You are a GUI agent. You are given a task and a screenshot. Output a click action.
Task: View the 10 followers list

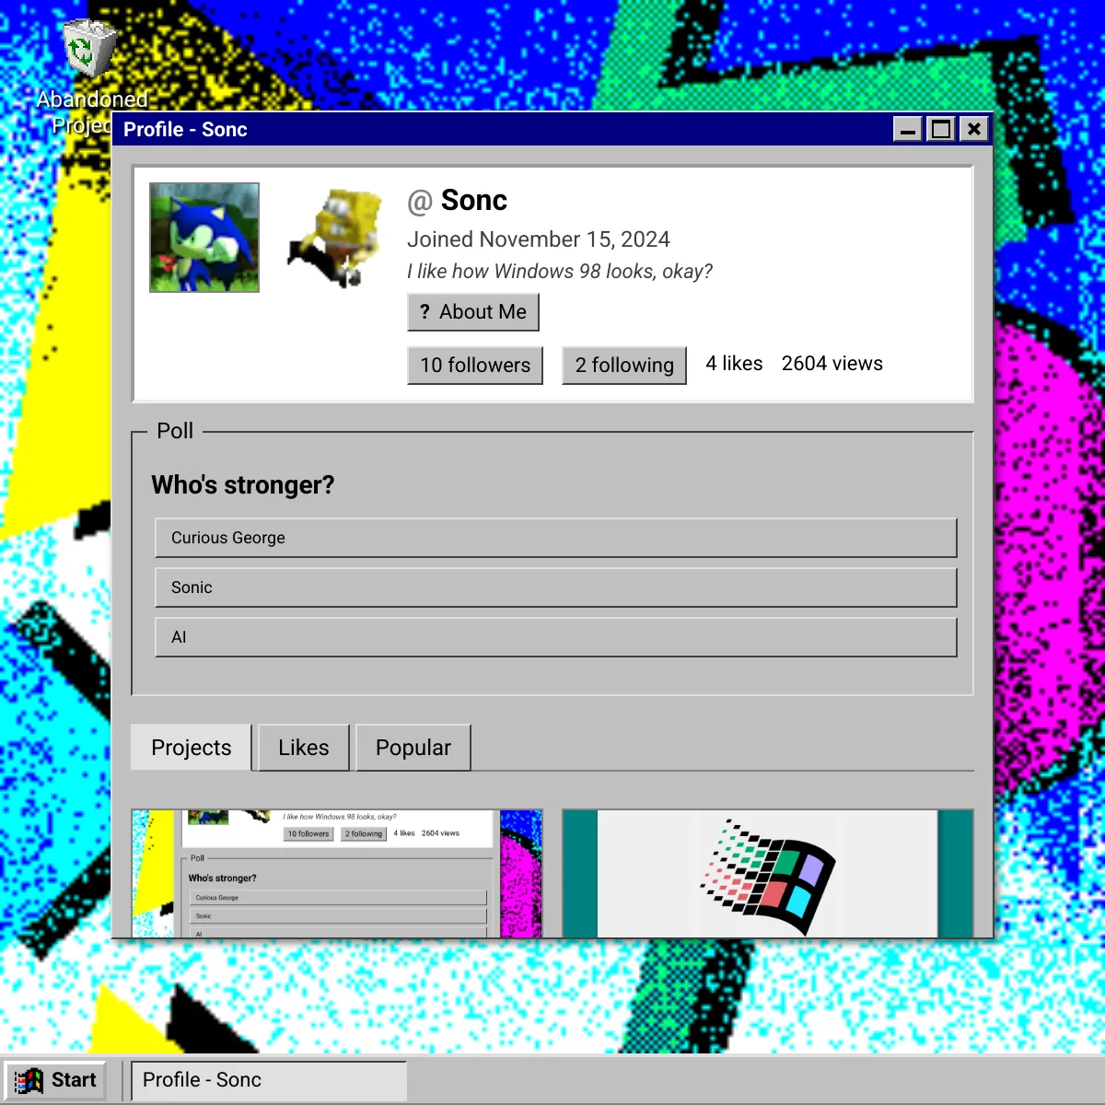[475, 366]
